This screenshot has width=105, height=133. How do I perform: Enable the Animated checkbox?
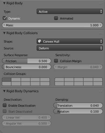pyautogui.click(x=56, y=18)
